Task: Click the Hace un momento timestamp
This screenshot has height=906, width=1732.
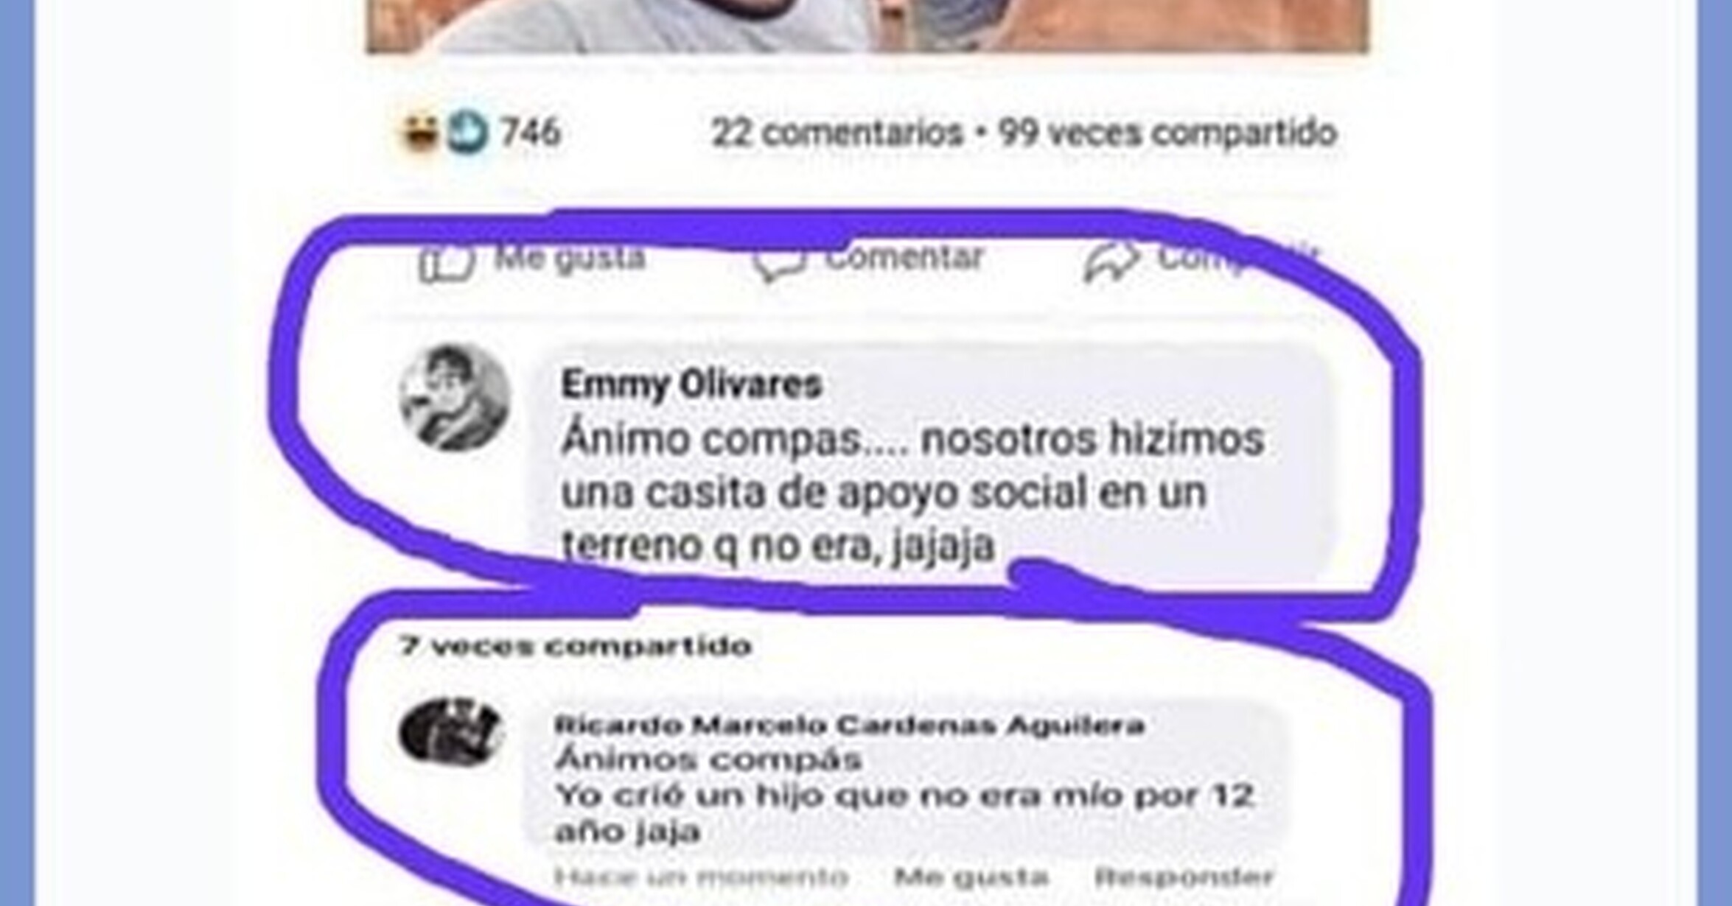Action: point(701,877)
